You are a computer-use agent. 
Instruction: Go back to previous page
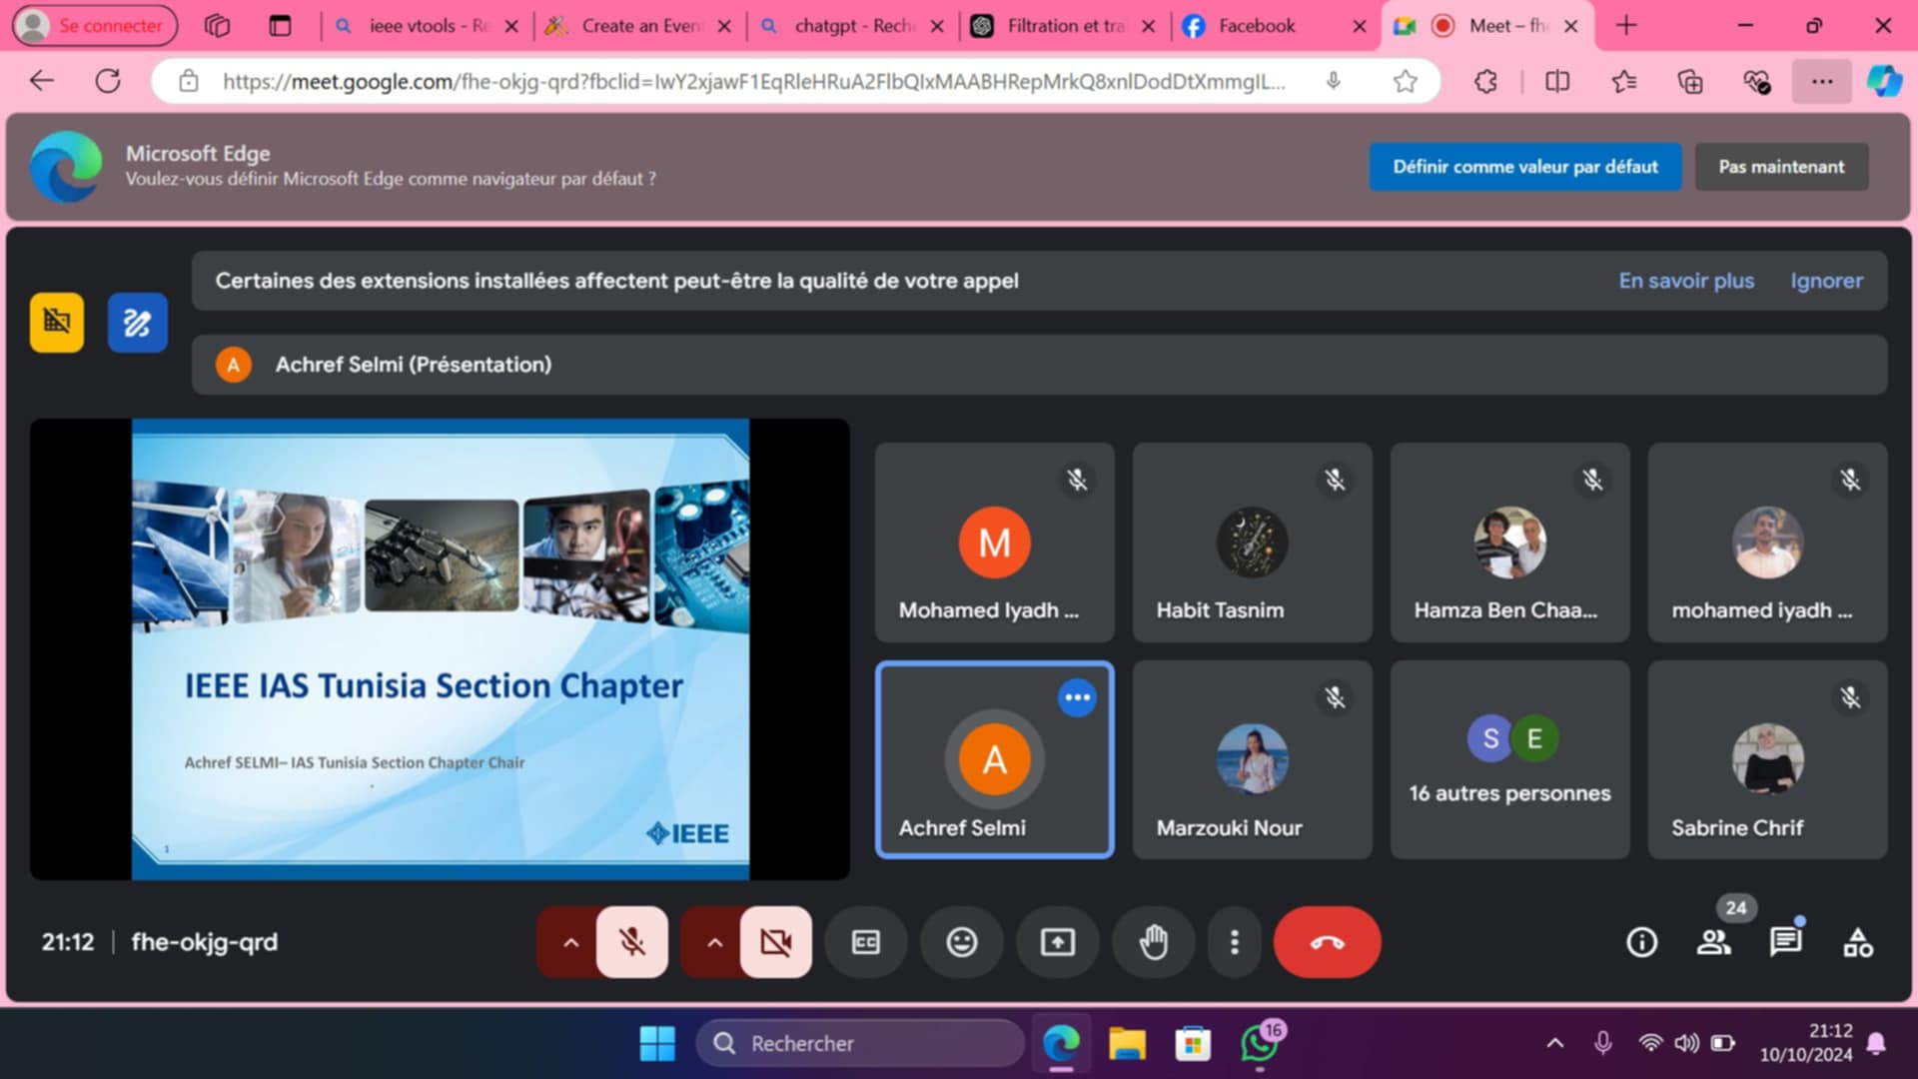[42, 81]
